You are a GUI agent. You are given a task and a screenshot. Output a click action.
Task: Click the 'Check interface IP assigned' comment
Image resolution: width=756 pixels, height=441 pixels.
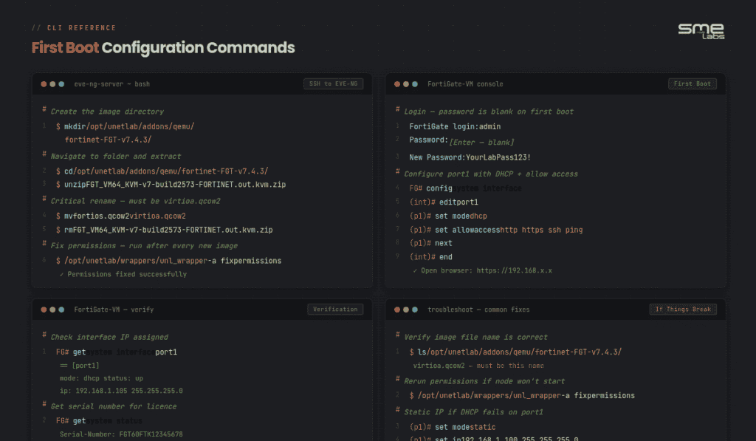click(109, 338)
